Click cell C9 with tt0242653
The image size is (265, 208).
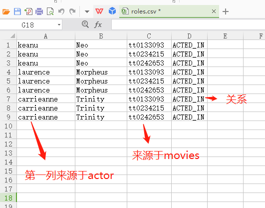click(x=149, y=117)
